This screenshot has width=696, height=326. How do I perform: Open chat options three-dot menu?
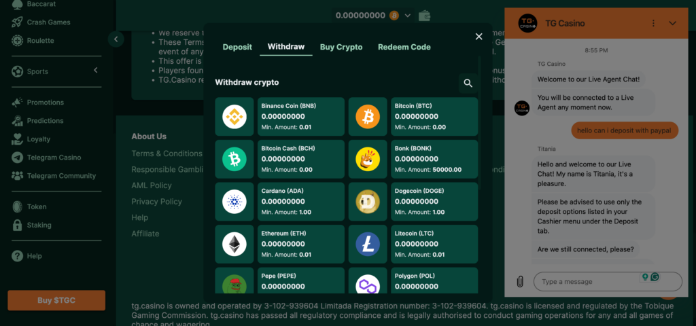tap(653, 23)
